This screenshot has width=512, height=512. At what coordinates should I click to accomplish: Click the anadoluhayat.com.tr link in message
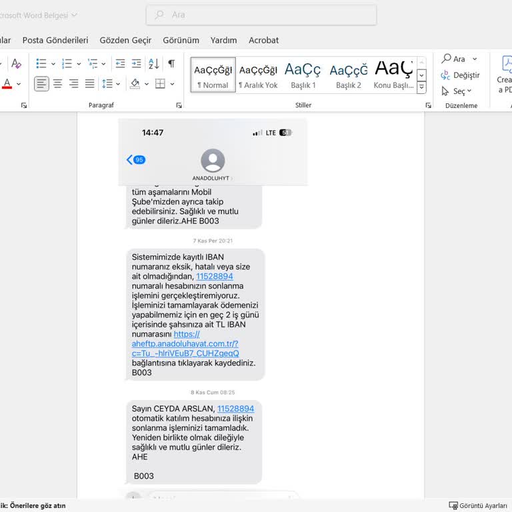click(185, 343)
